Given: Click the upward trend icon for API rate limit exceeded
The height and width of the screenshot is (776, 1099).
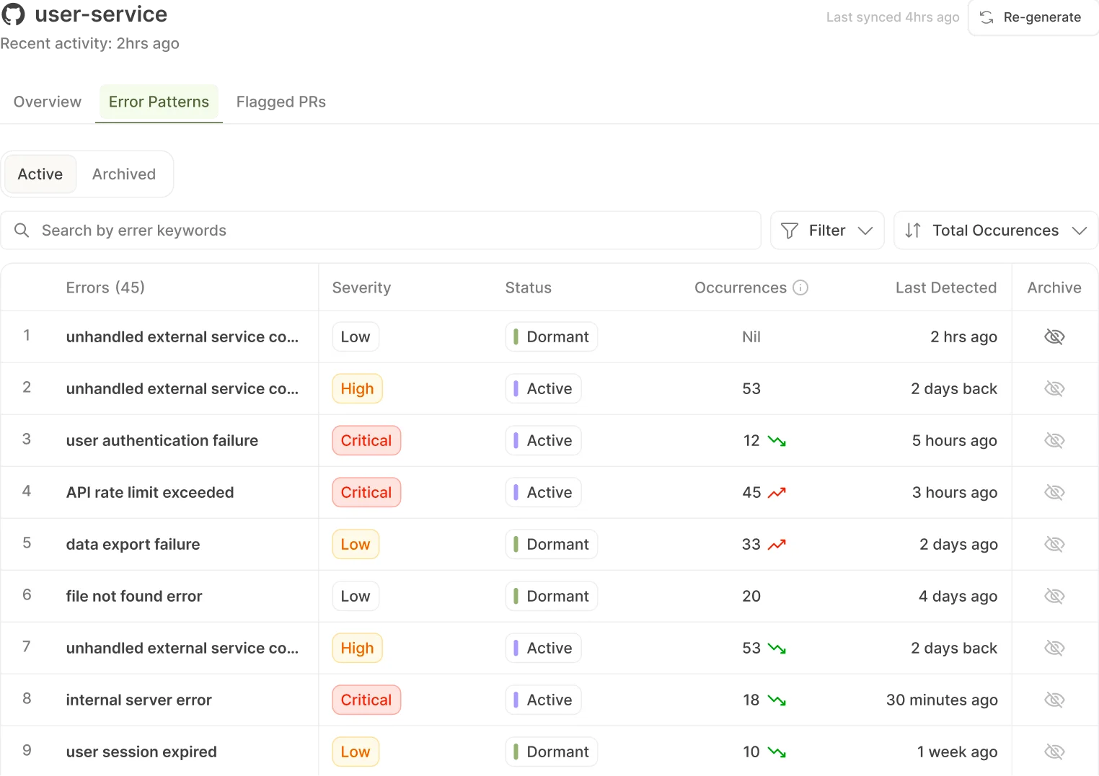Looking at the screenshot, I should (777, 493).
